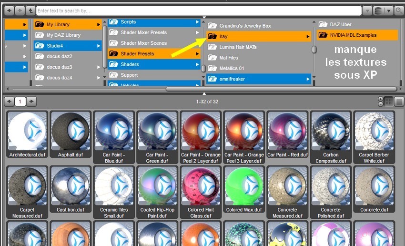Select the Colored Flint Glass.duf thumbnail
405x246 pixels.
click(x=201, y=193)
